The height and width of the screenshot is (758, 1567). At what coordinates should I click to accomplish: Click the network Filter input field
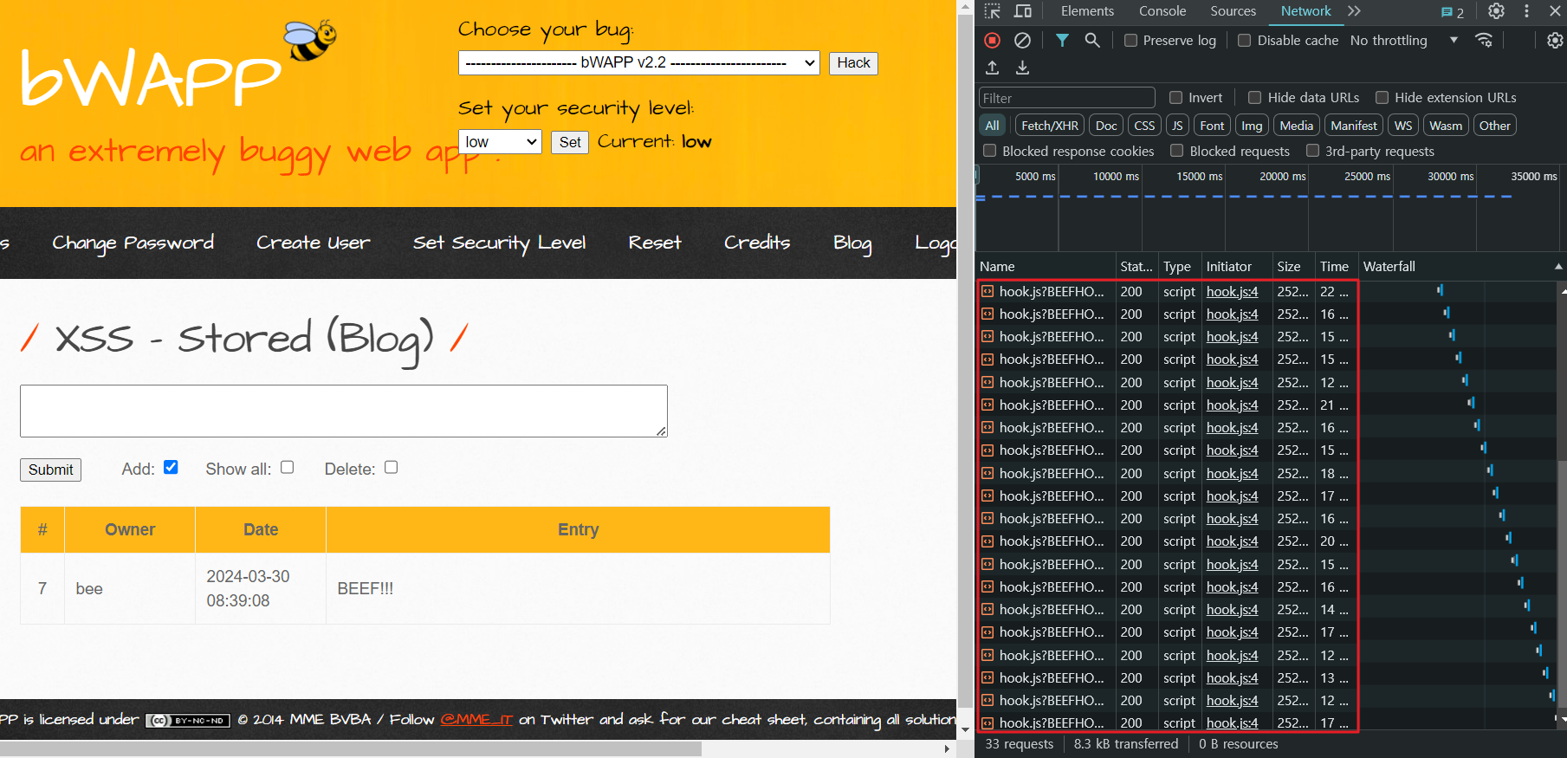[x=1066, y=98]
